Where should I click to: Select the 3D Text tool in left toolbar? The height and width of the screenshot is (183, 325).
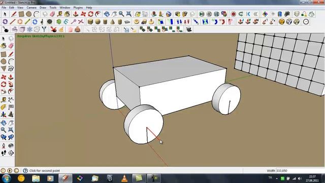coord(11,114)
